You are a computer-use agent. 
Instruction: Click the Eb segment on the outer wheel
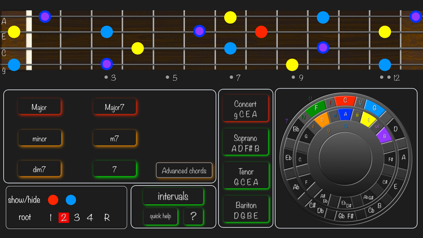[288, 158]
